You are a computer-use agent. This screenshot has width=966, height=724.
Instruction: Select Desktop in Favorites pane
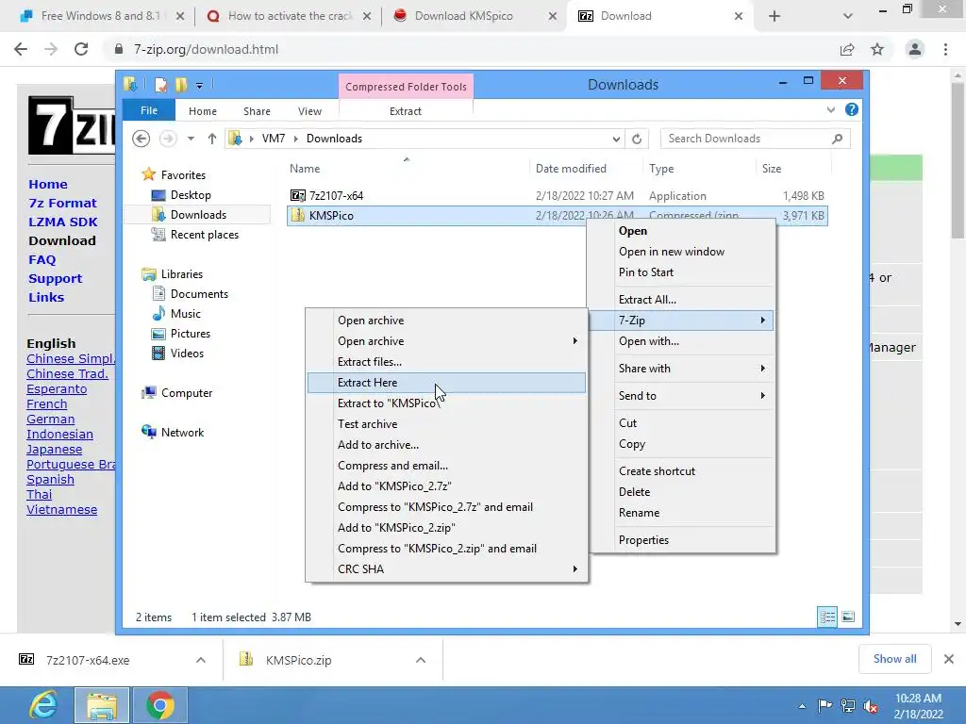click(x=191, y=194)
